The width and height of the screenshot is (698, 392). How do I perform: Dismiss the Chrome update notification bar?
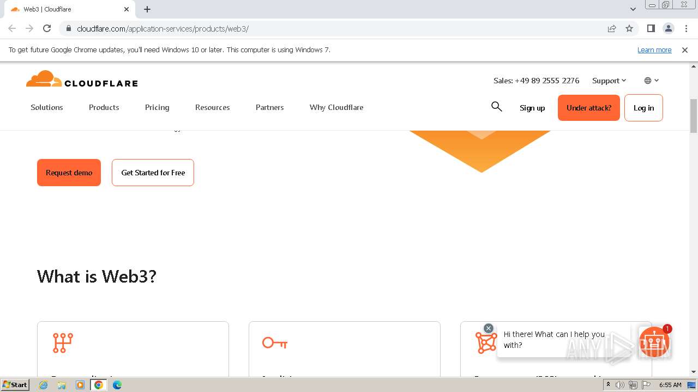[685, 50]
